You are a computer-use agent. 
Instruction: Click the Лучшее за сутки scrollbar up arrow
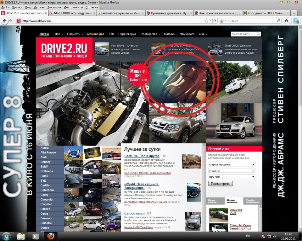tap(204, 146)
